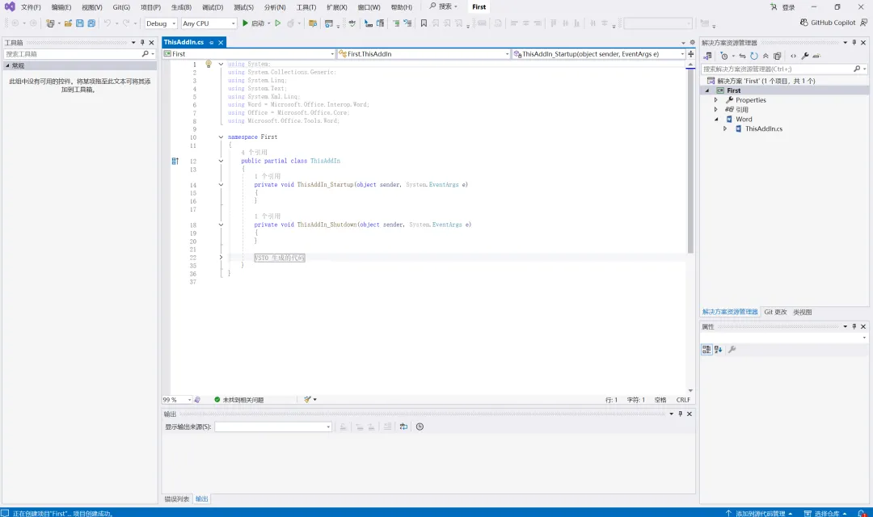Open the 调试(D) menu
The image size is (873, 517).
(212, 7)
